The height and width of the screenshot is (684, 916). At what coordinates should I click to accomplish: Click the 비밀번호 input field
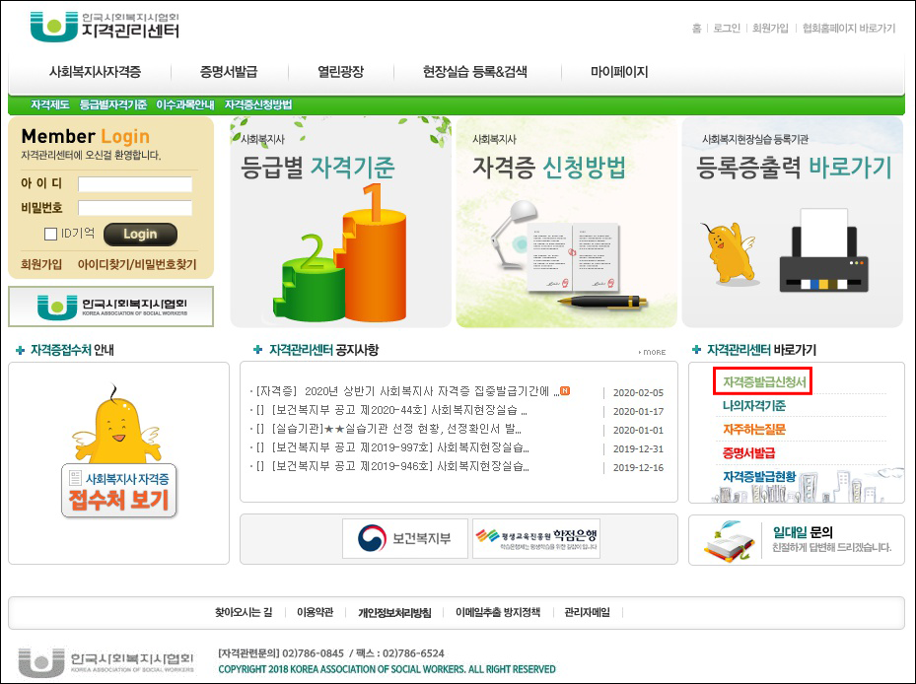pos(135,208)
